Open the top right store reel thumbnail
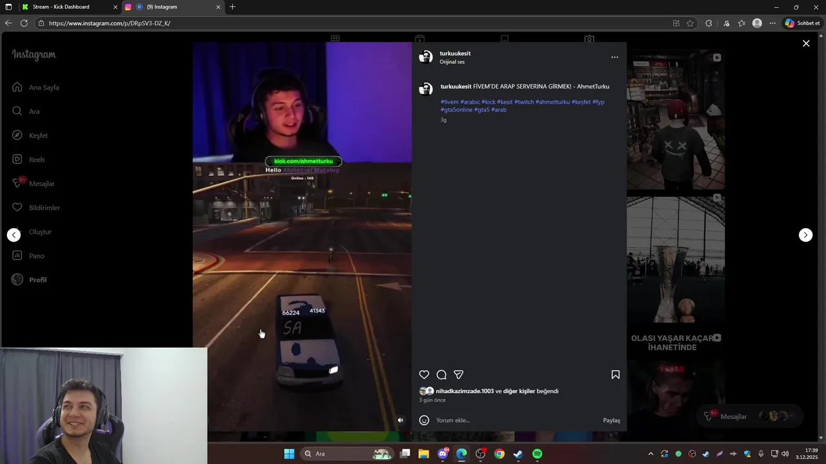Viewport: 826px width, 464px height. 676,121
